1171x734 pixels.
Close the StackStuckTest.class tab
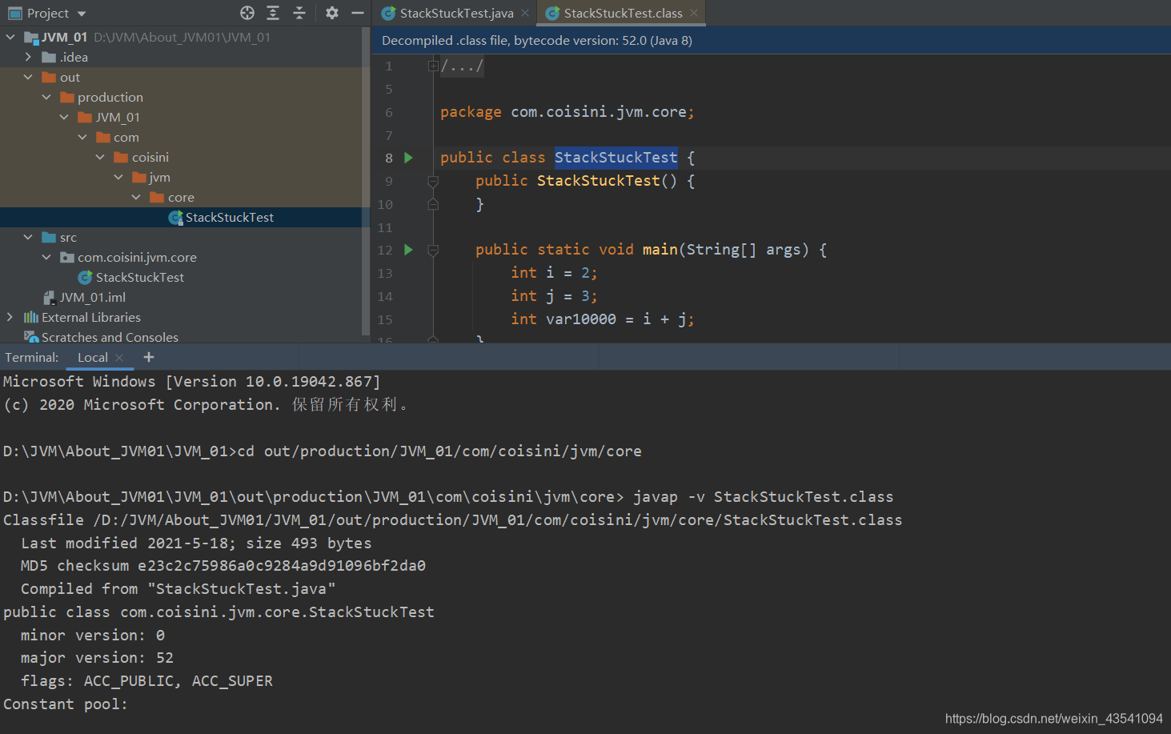tap(694, 13)
